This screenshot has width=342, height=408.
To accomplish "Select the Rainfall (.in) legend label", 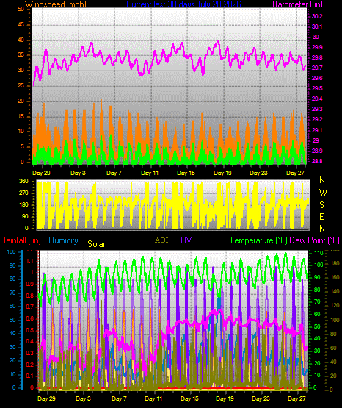I will pos(21,240).
